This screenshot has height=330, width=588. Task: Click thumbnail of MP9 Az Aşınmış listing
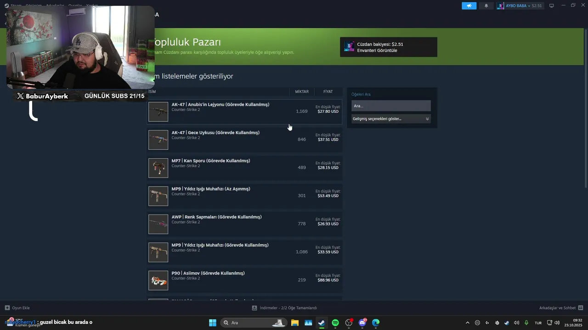tap(158, 196)
